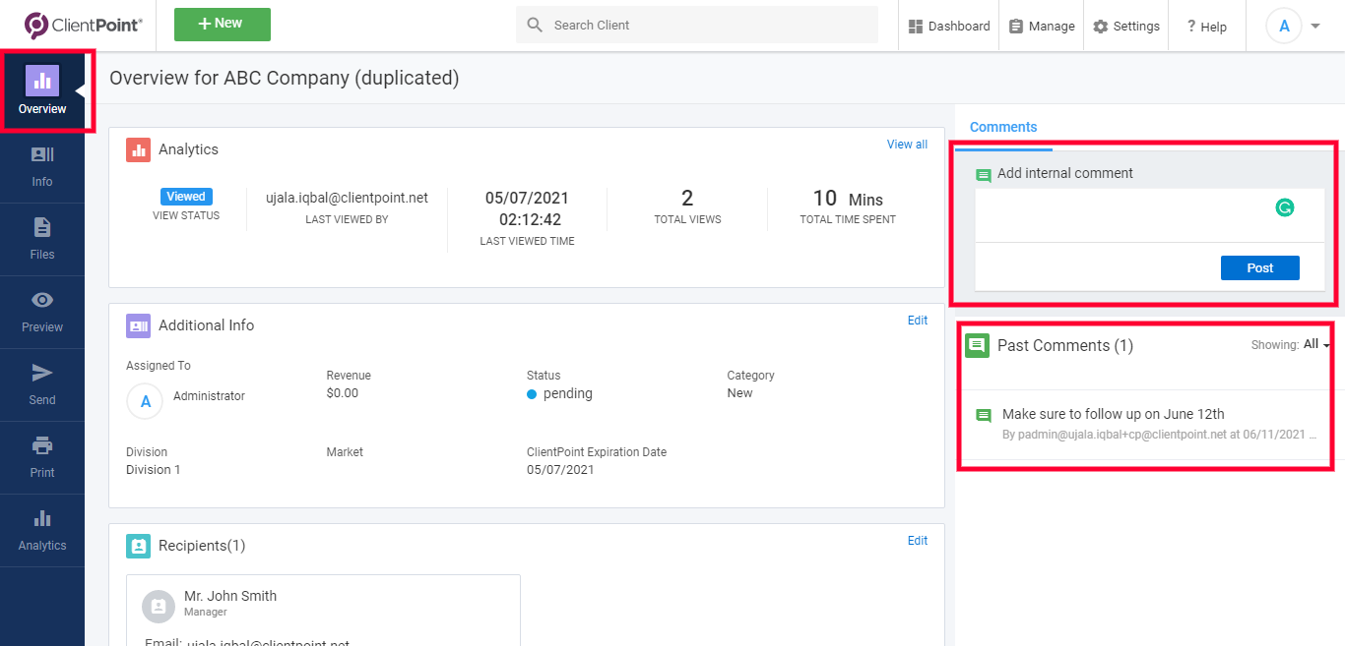The height and width of the screenshot is (646, 1345).
Task: Open the Overview sidebar section
Action: [42, 90]
